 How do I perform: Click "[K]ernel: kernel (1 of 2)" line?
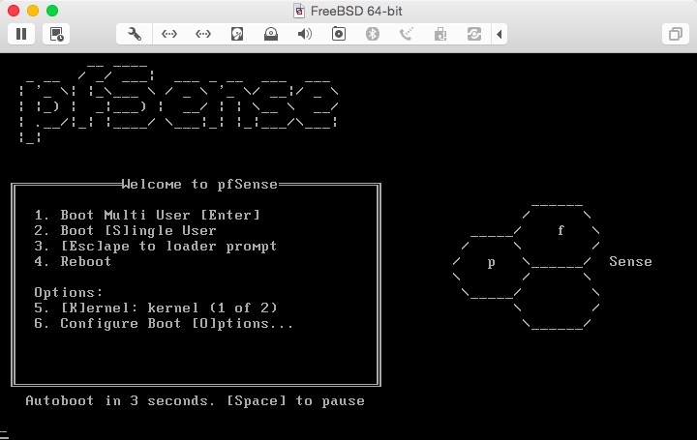(156, 308)
